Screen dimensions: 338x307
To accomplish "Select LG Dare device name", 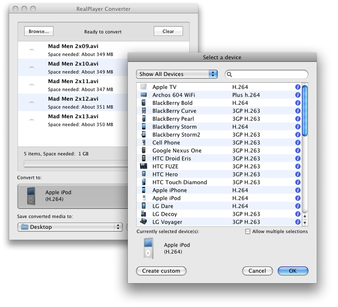I will pos(163,206).
